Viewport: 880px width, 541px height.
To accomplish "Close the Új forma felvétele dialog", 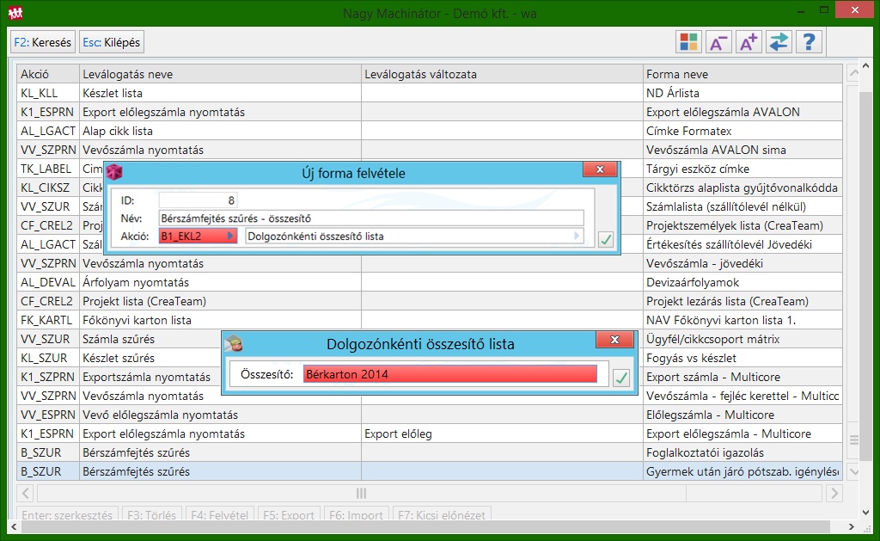I will 600,169.
